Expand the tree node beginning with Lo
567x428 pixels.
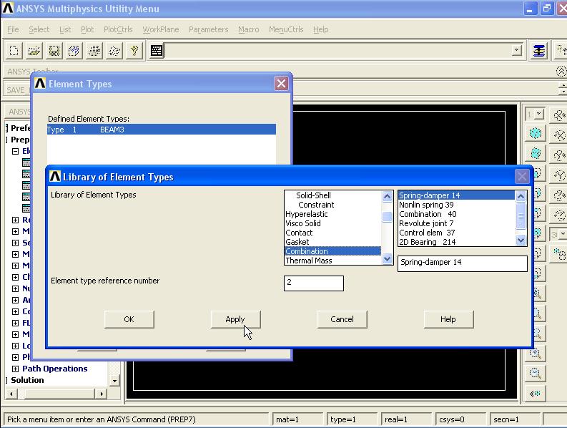[15, 346]
